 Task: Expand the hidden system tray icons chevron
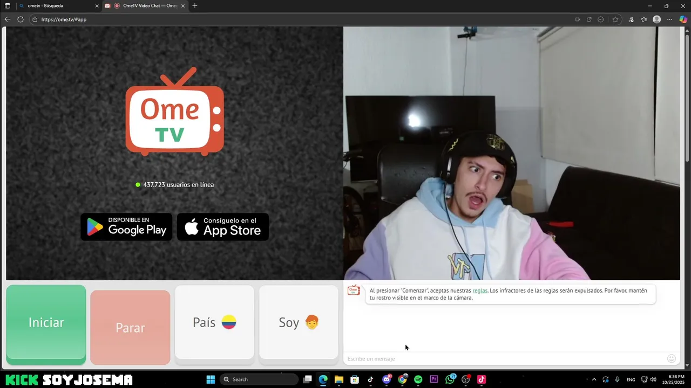coord(594,379)
